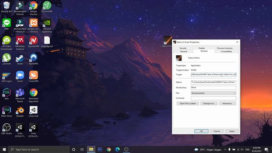
Task: Select the uTorrent desktop icon
Action: [7, 59]
